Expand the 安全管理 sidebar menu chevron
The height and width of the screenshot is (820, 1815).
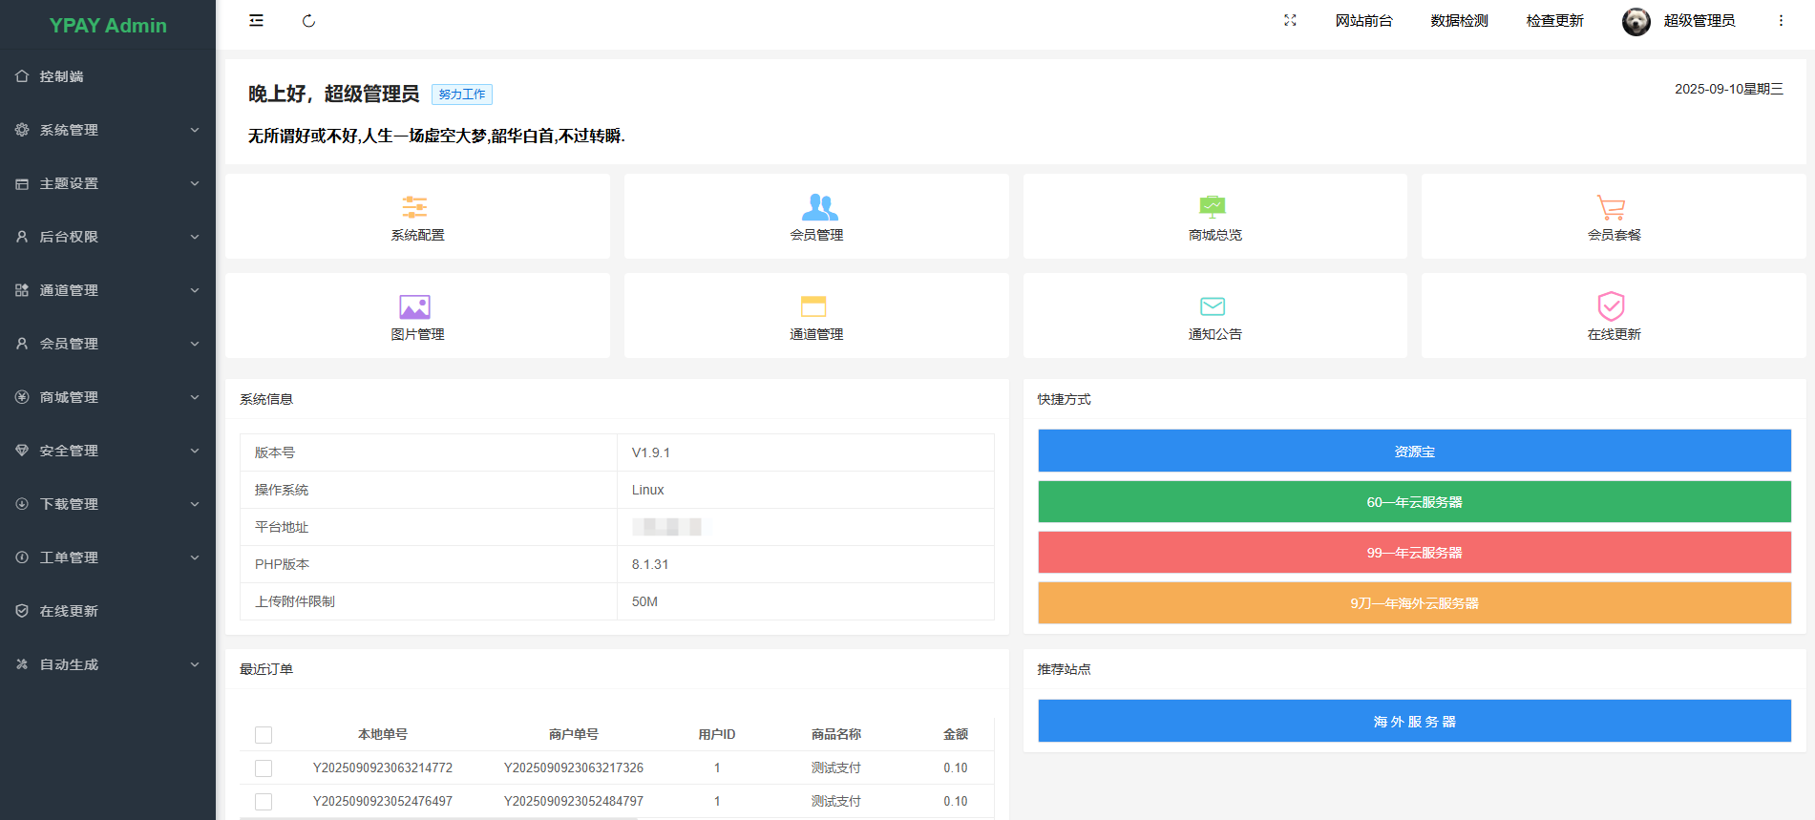[195, 451]
